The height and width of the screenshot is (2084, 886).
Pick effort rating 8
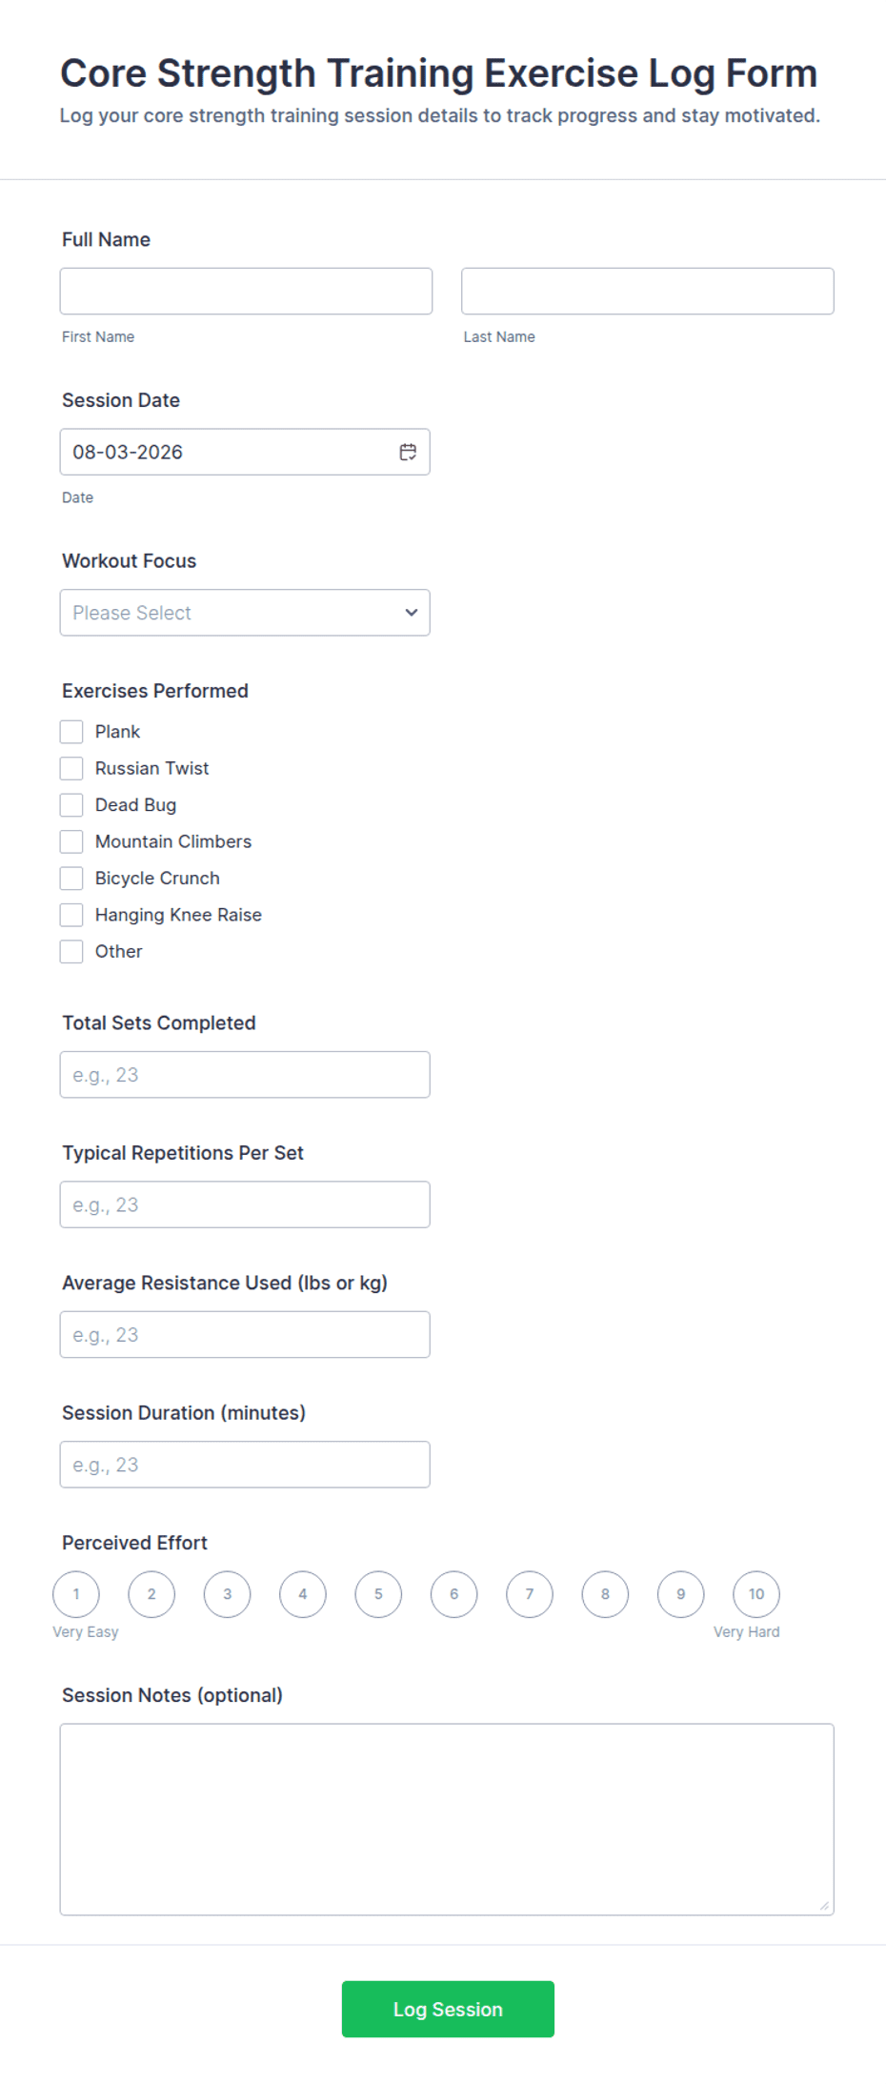click(605, 1594)
